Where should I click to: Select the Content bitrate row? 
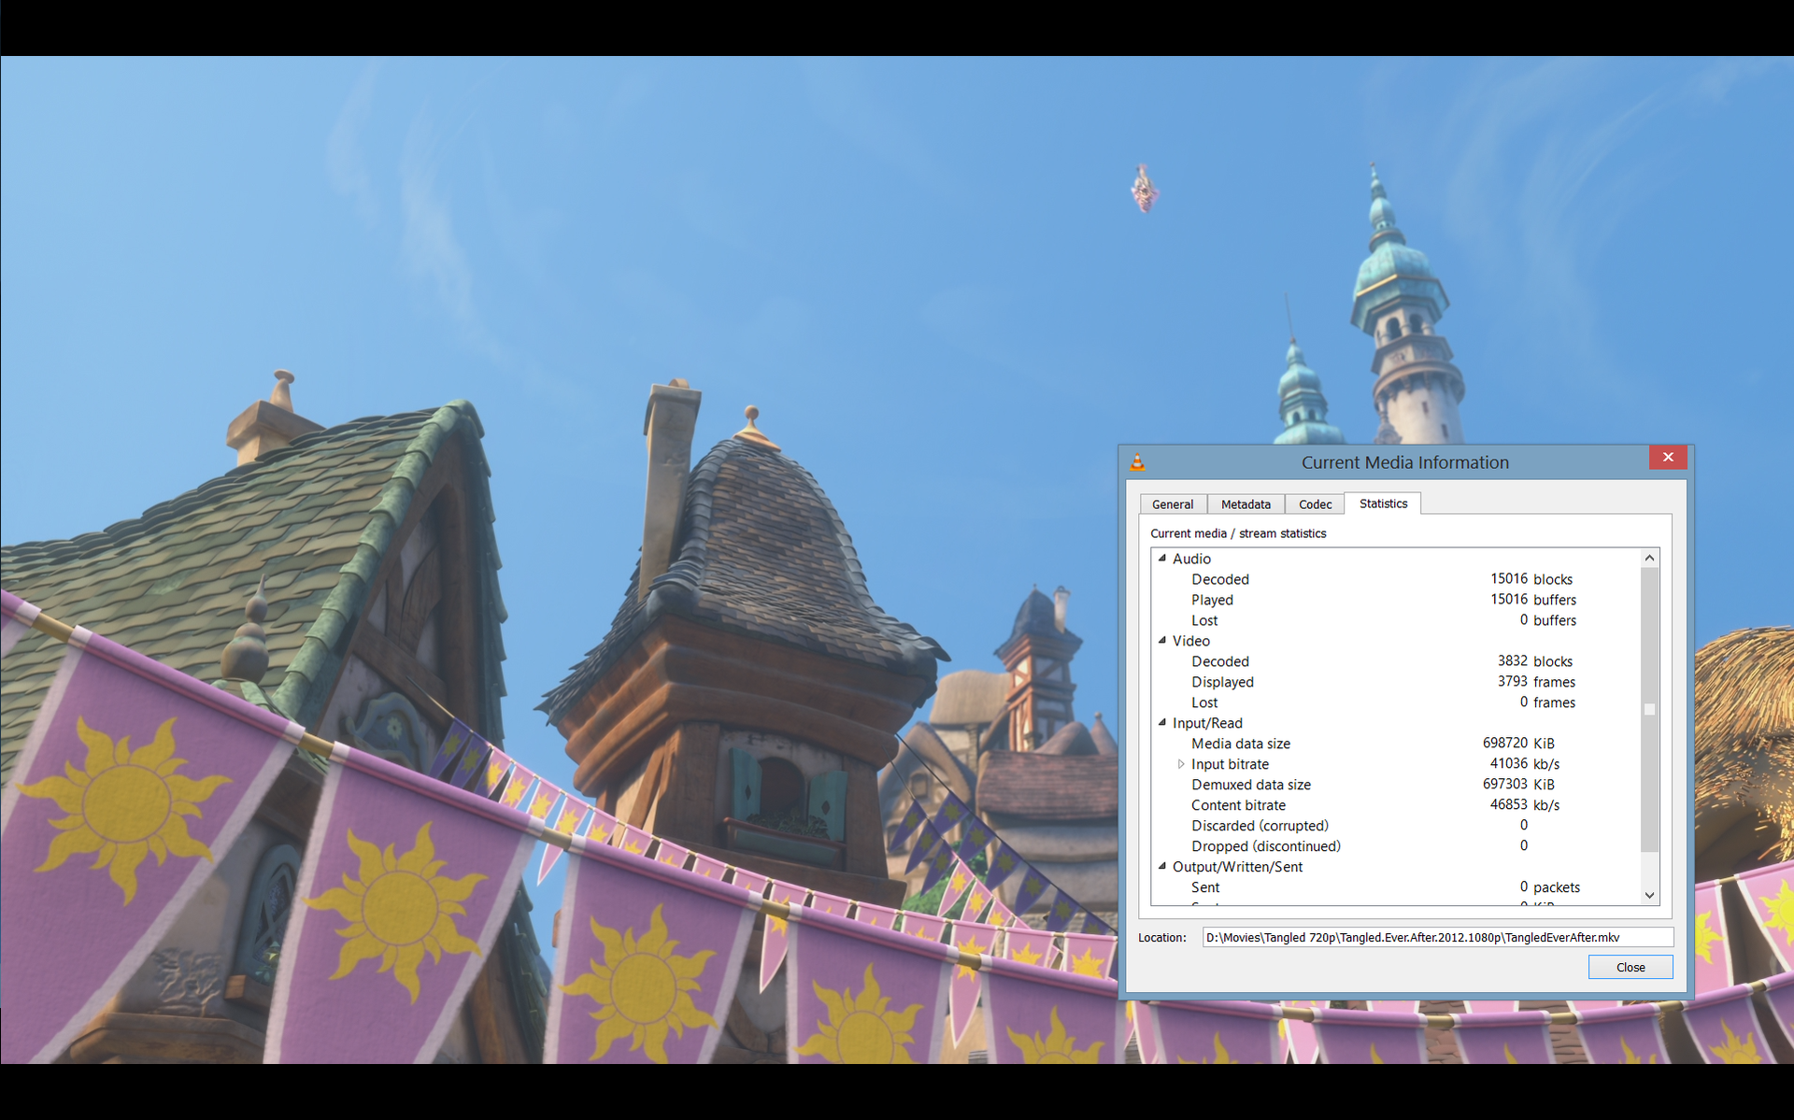pos(1396,805)
